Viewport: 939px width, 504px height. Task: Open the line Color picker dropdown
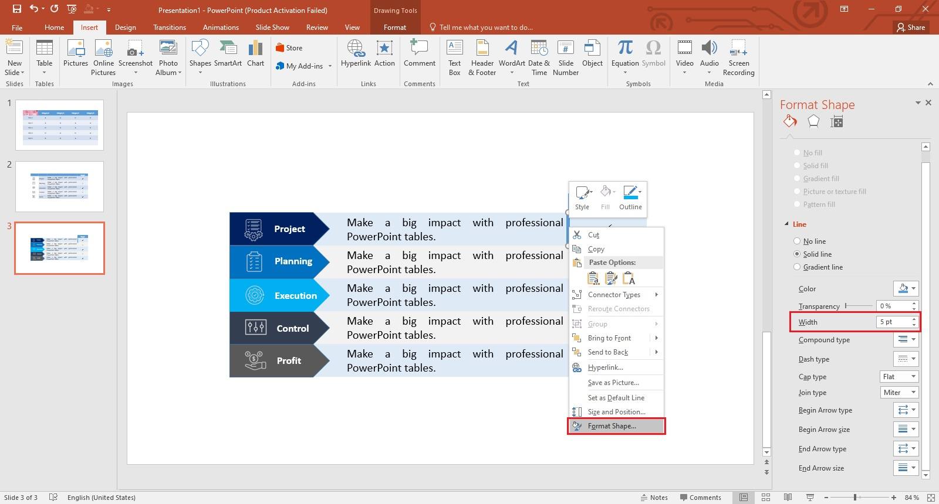[906, 288]
